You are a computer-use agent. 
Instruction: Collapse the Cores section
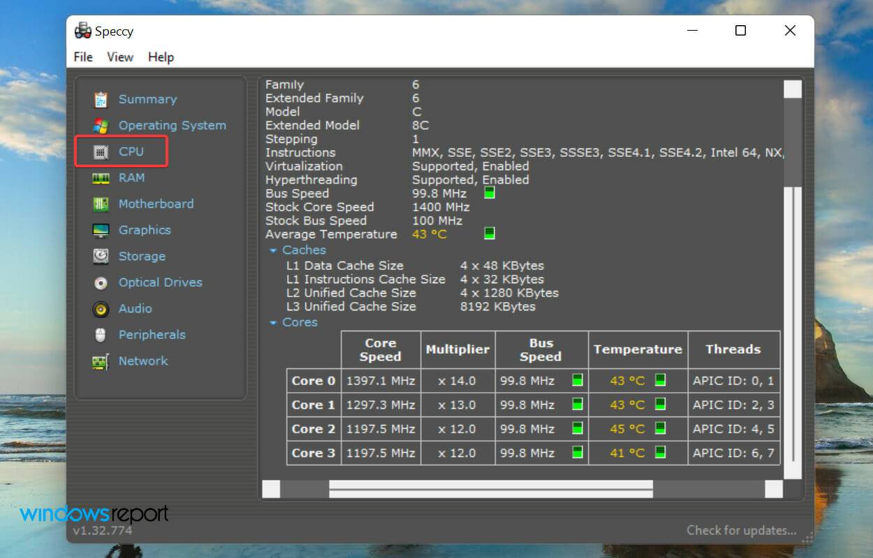click(x=273, y=322)
